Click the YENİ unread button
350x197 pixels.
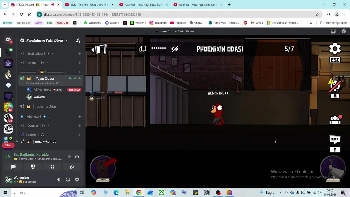click(8, 145)
